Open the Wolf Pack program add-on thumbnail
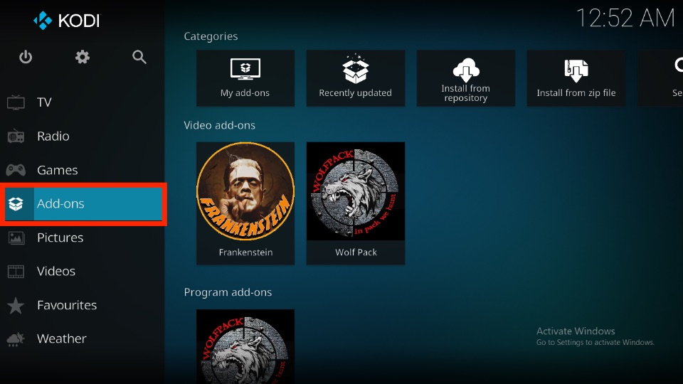 tap(245, 346)
